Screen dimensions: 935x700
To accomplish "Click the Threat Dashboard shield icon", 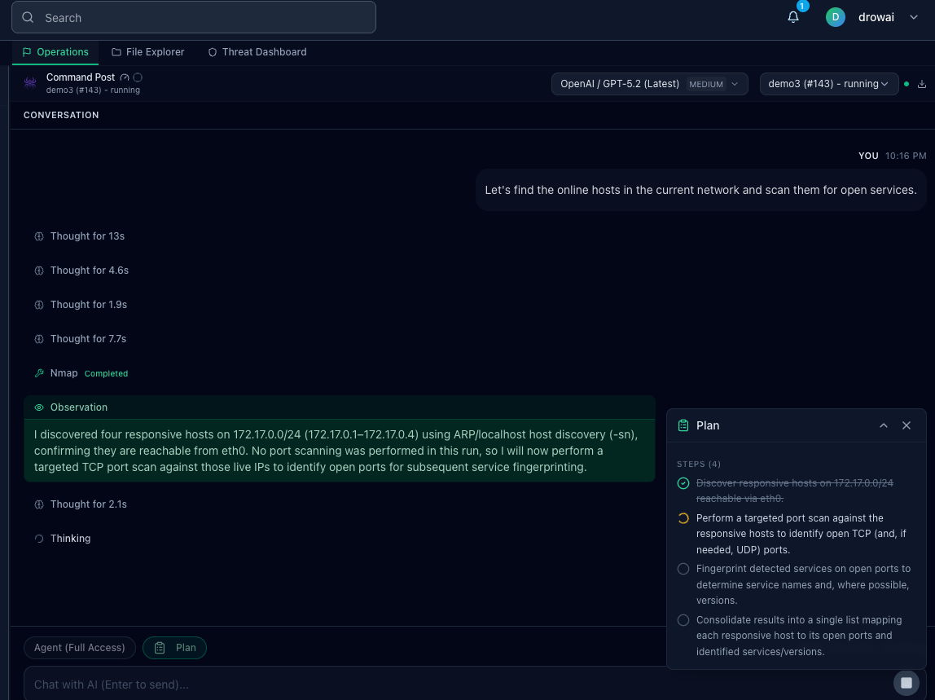I will pos(213,52).
